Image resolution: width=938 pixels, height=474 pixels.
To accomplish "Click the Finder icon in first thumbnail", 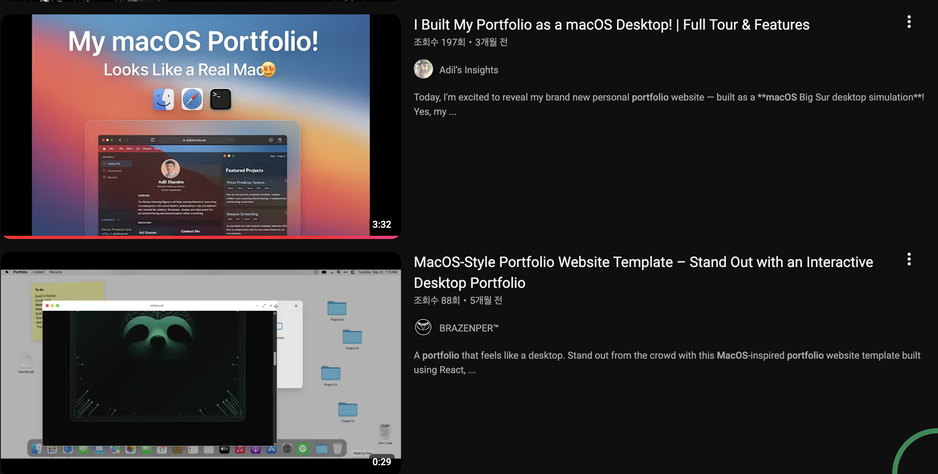I will pyautogui.click(x=164, y=99).
